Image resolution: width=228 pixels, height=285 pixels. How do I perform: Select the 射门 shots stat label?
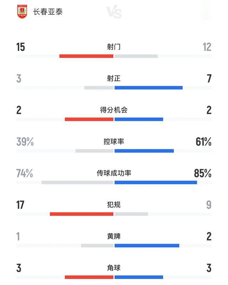[x=114, y=47]
